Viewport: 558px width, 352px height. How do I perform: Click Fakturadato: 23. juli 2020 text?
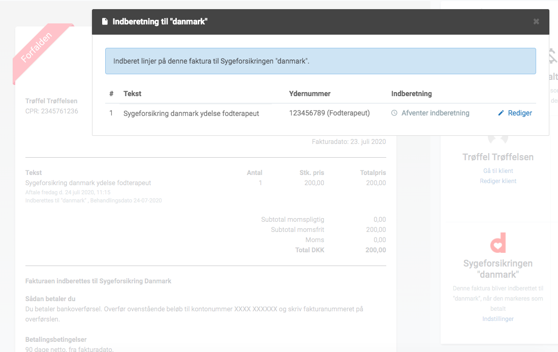[x=349, y=142]
